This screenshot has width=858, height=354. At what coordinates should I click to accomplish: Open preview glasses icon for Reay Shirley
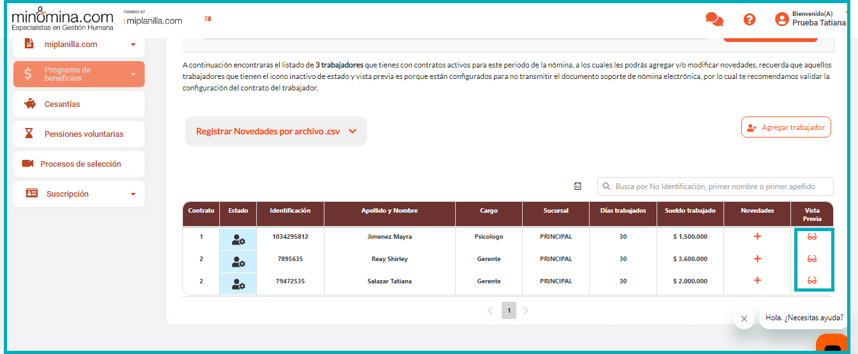click(812, 258)
